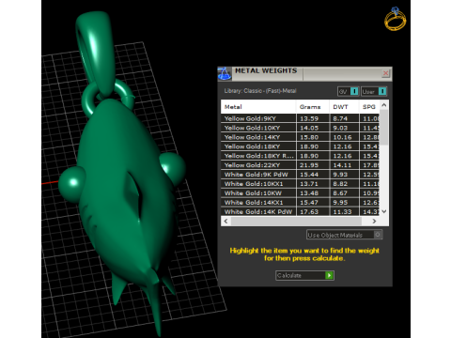This screenshot has width=451, height=338.
Task: Click the 15.80 grams value
Action: (309, 137)
